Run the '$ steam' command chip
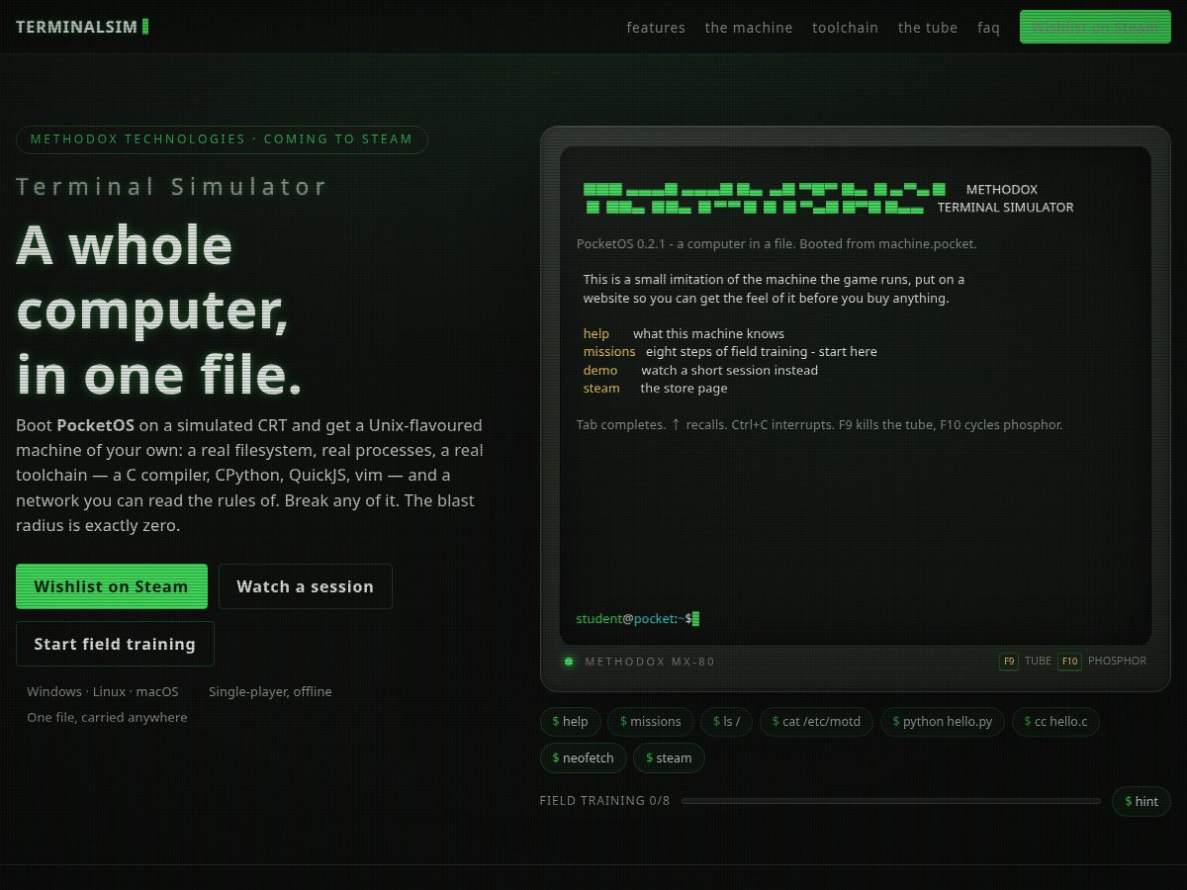 [x=669, y=758]
